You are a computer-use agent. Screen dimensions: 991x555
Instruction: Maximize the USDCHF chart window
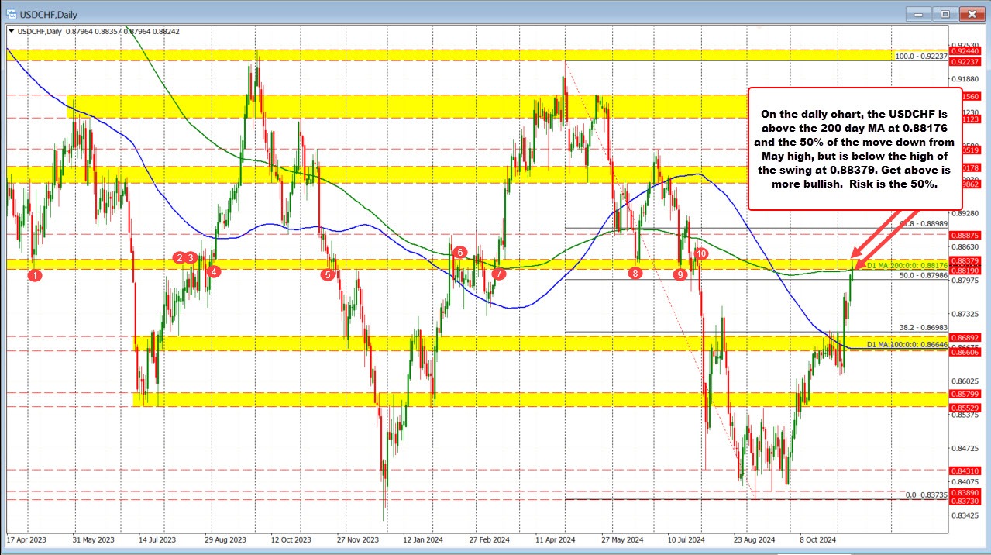[x=945, y=13]
